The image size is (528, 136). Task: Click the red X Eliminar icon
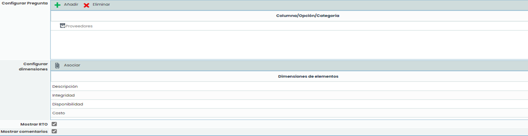[86, 5]
